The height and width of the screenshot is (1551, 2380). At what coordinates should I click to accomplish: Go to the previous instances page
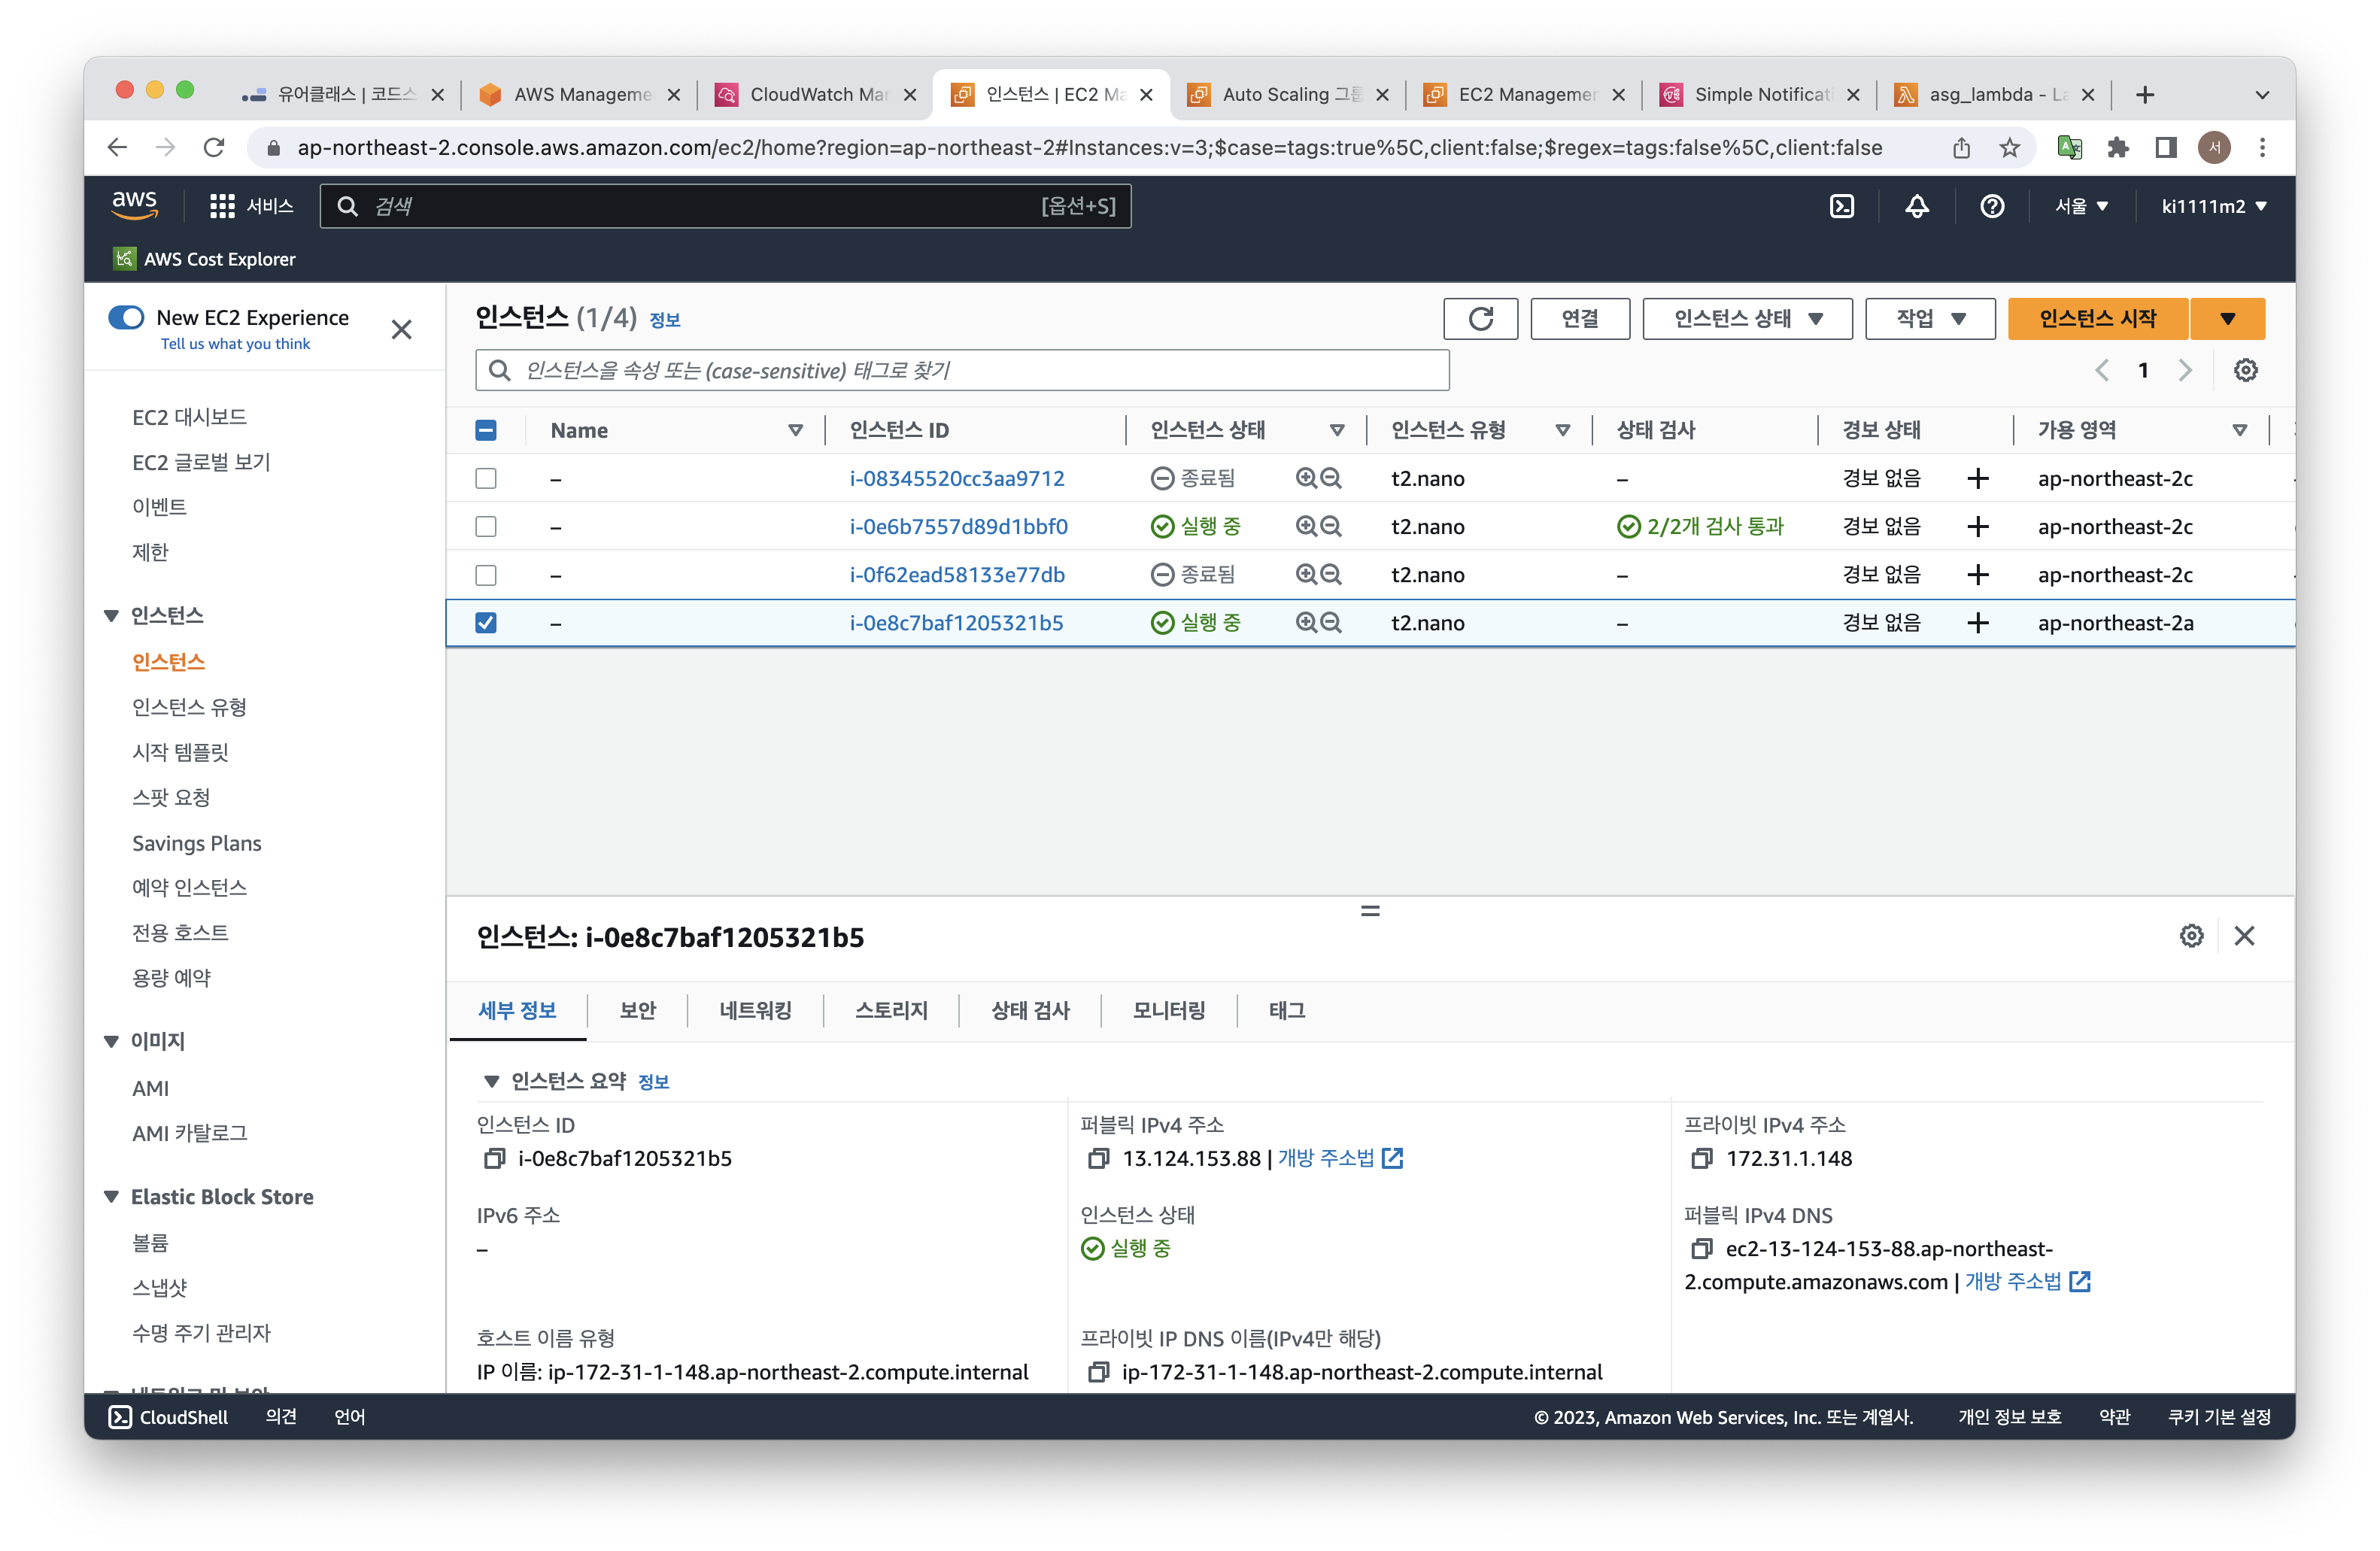pos(2101,371)
